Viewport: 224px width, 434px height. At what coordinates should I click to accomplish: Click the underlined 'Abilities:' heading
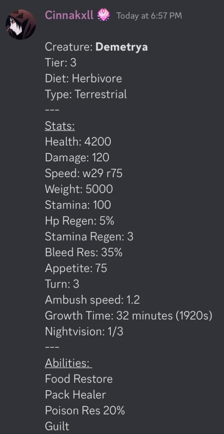click(x=68, y=363)
